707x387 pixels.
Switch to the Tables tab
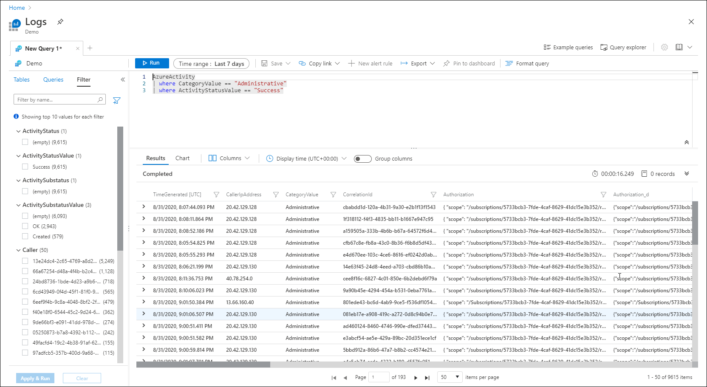coord(22,79)
